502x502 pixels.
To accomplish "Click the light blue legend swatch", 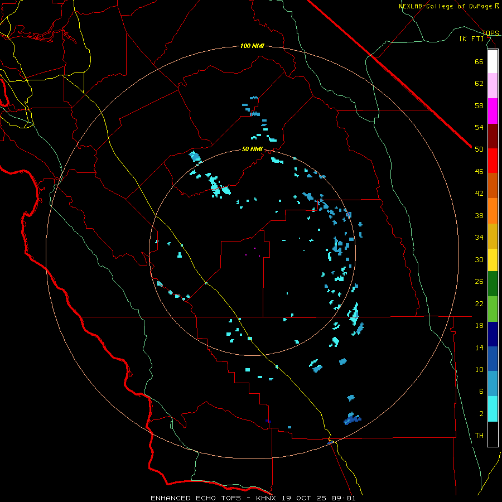I will click(493, 384).
